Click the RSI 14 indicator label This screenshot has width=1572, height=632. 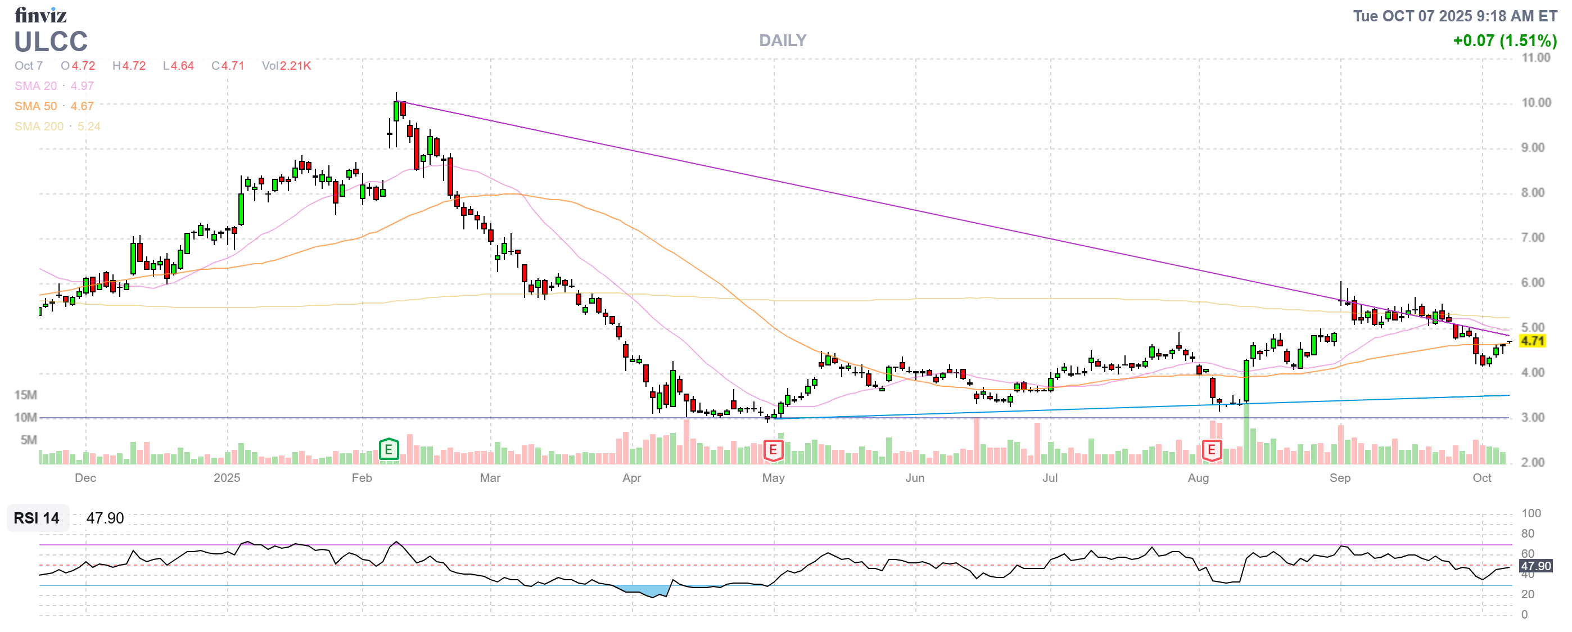click(x=37, y=518)
